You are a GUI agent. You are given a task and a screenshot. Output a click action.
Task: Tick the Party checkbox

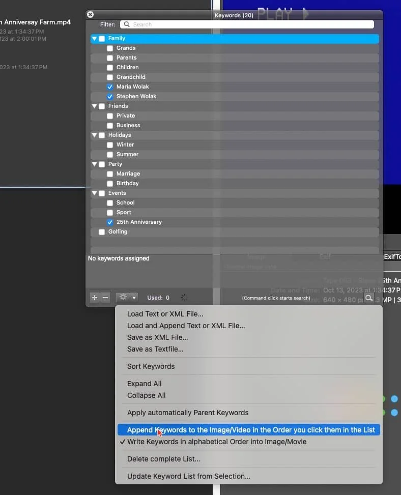click(x=102, y=164)
